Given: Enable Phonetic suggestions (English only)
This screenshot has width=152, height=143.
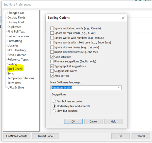Looking at the screenshot, I should pyautogui.click(x=52, y=61).
